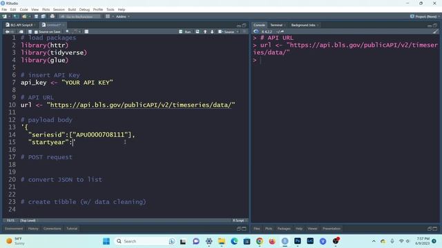Print the current file
The width and height of the screenshot is (442, 248).
point(52,17)
